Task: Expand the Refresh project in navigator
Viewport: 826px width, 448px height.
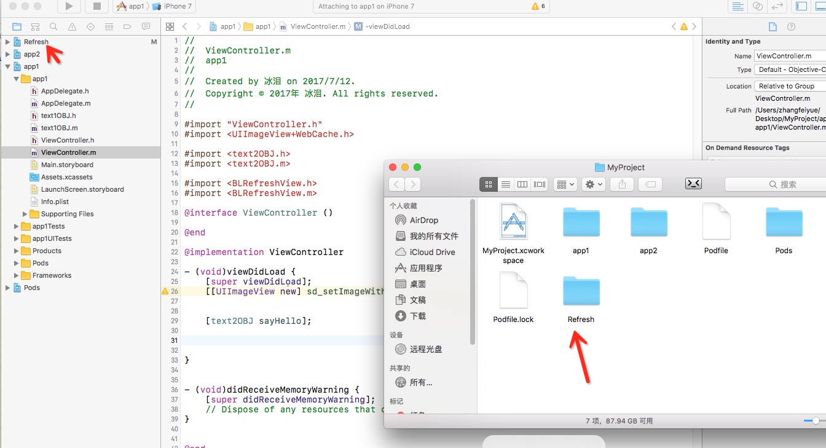Action: click(x=7, y=42)
